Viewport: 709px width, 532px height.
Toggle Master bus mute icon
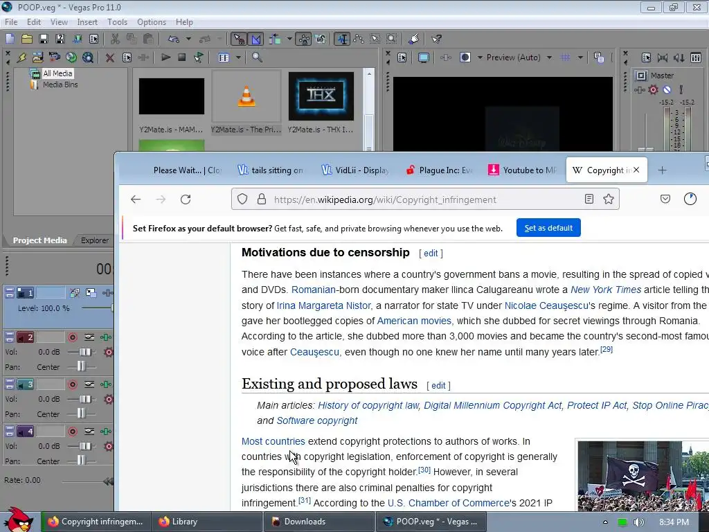click(x=667, y=89)
